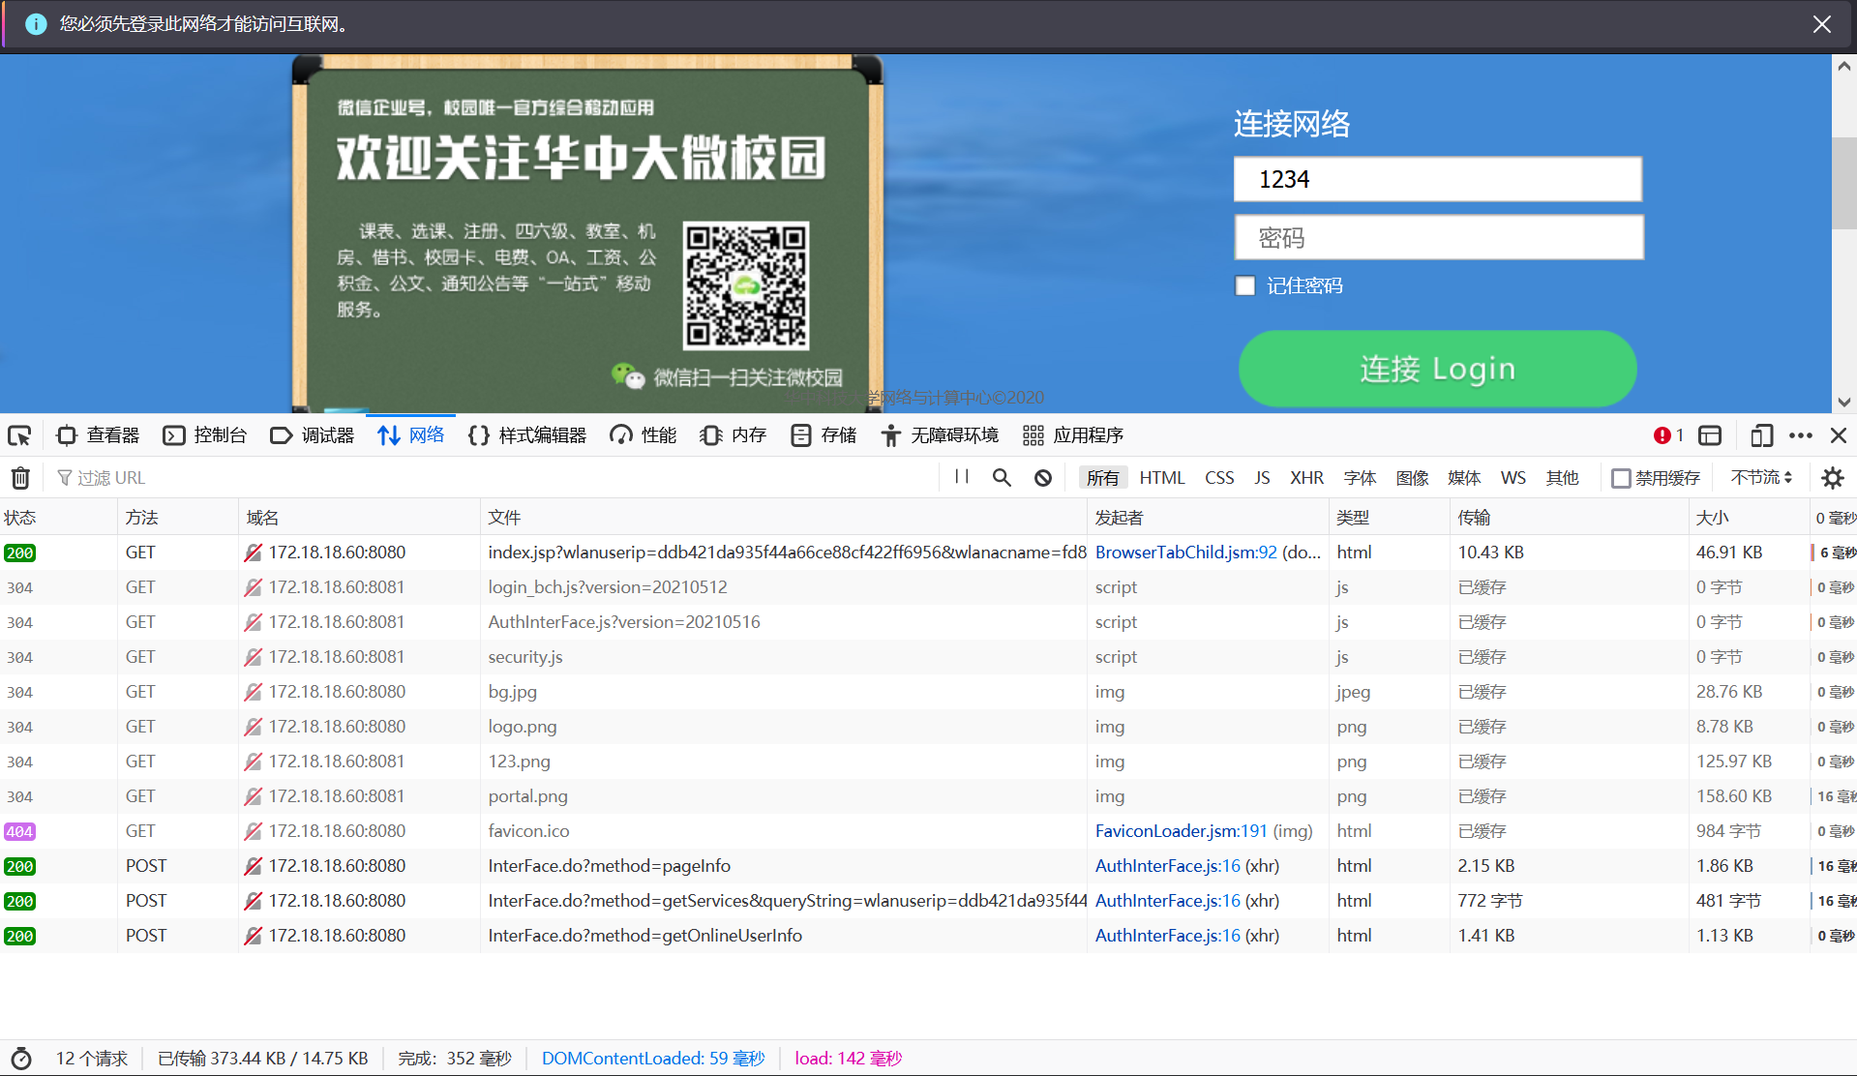Open the 内存 memory tab
1857x1076 pixels.
[x=734, y=435]
